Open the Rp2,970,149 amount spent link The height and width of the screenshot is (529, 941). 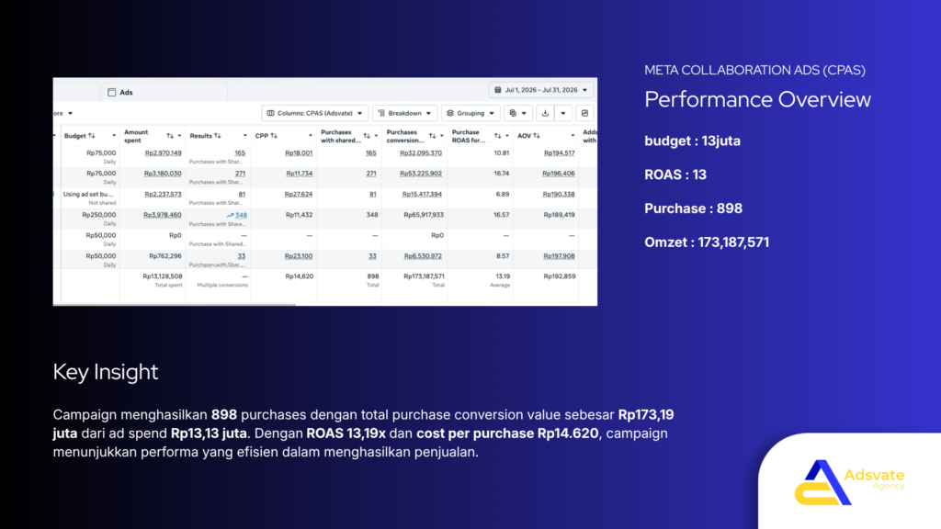click(163, 153)
